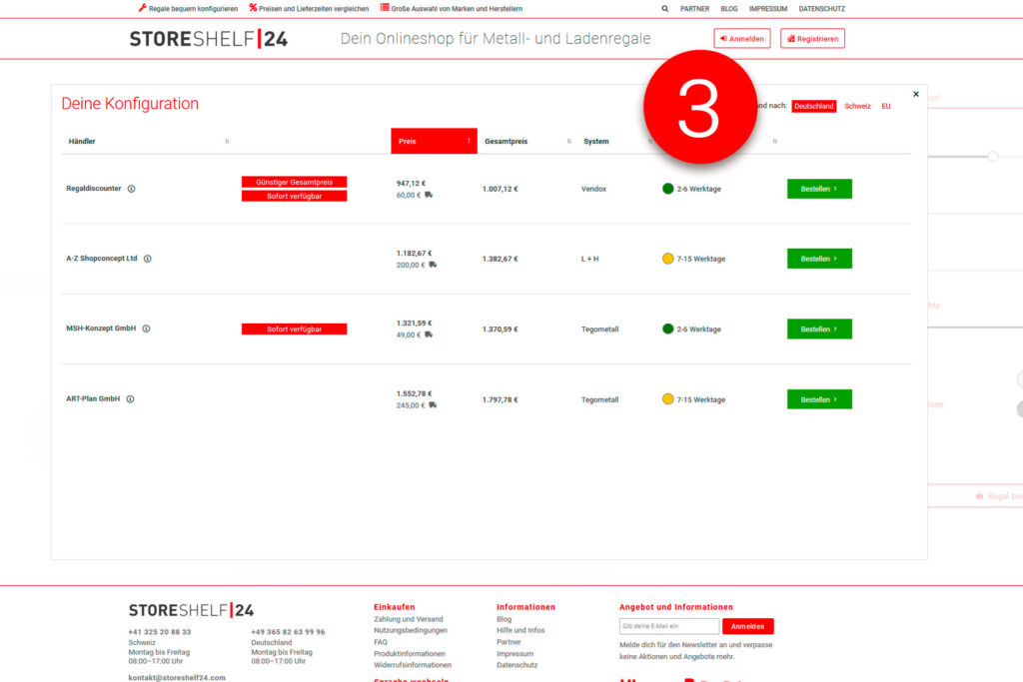The image size is (1023, 682).
Task: Click info icon beside ART-Plan GmbH
Action: pyautogui.click(x=130, y=399)
